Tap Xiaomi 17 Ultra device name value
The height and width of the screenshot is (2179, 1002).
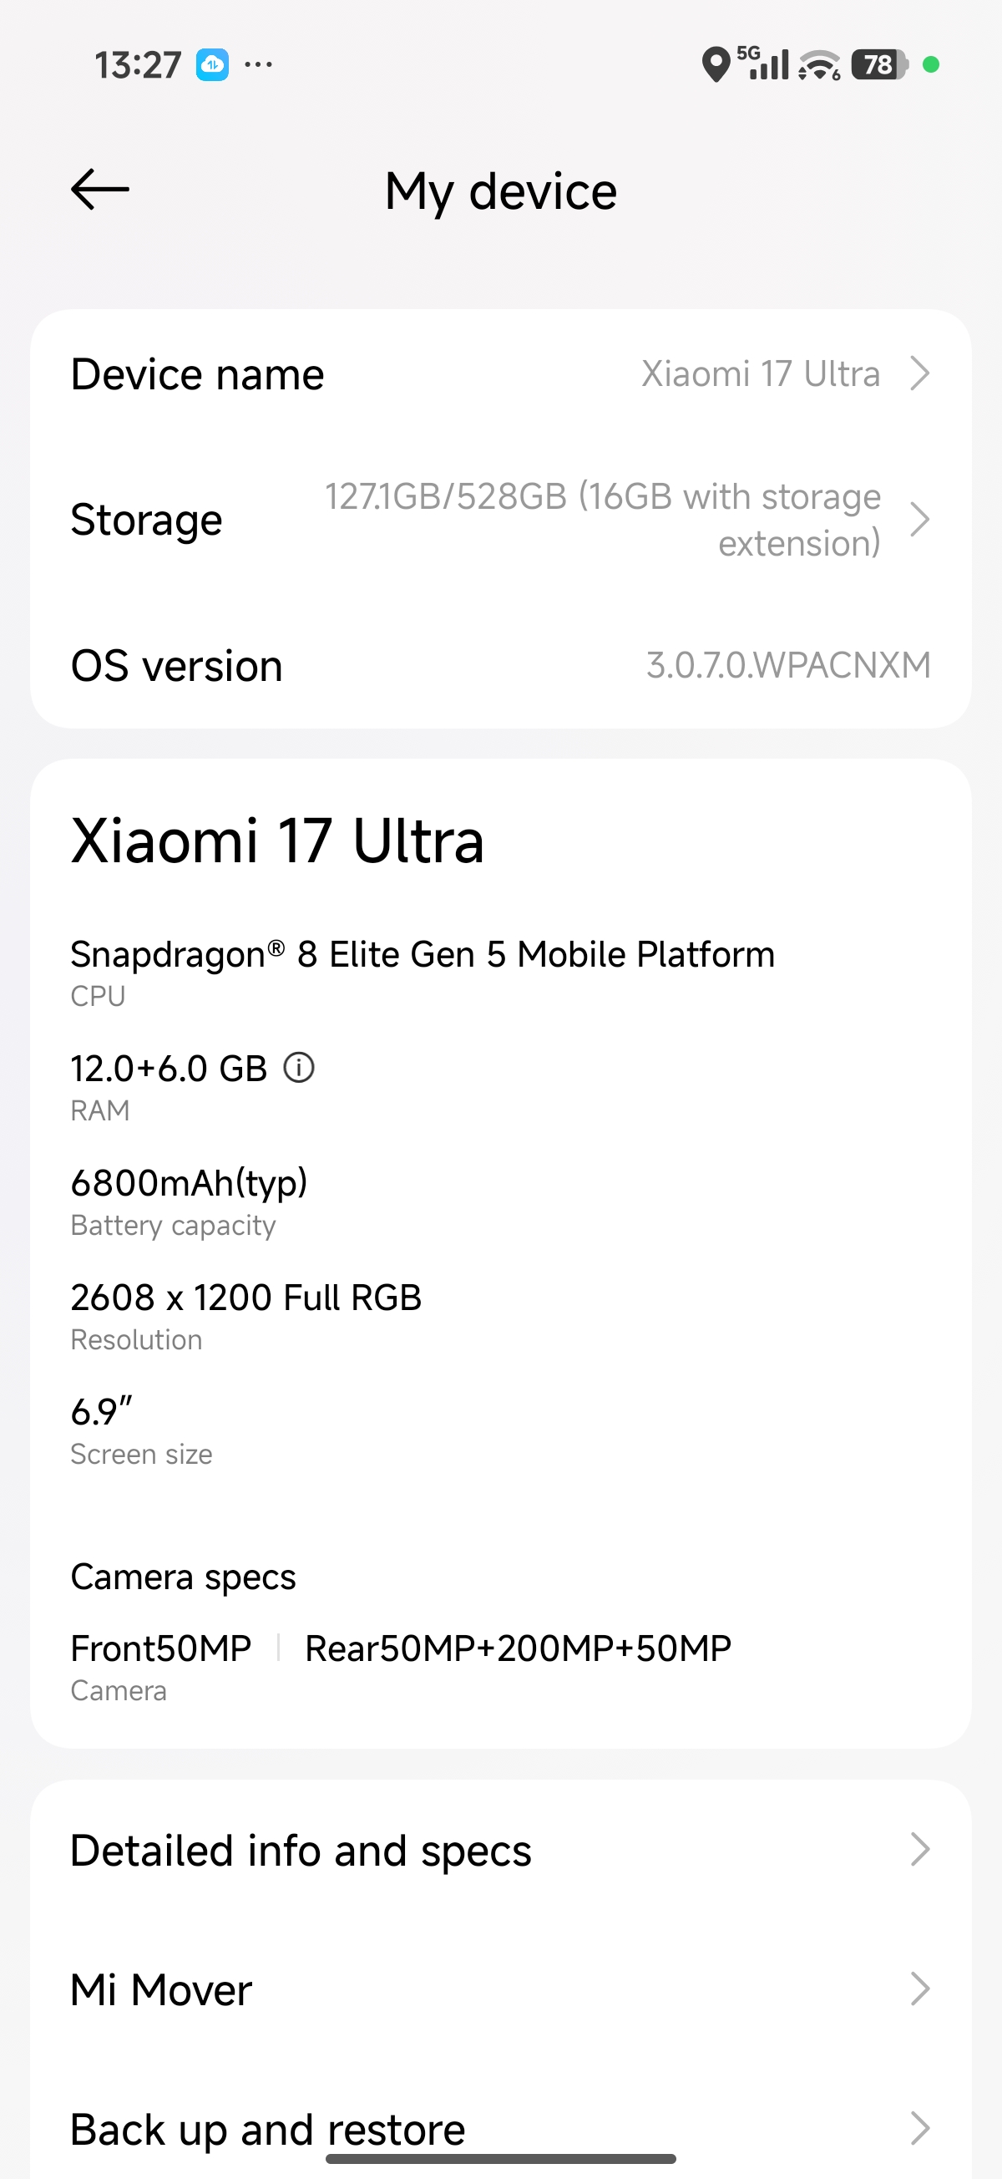click(760, 373)
